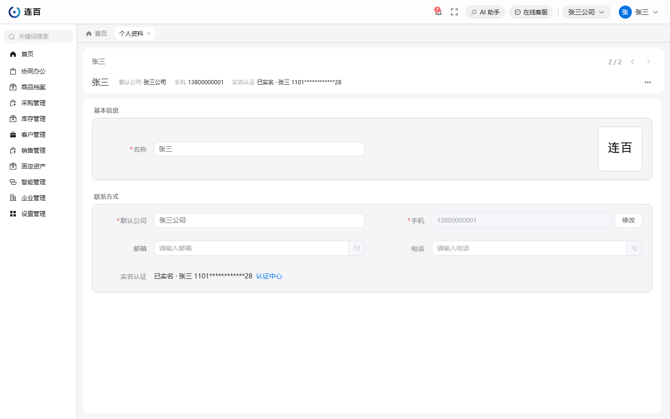Click the 基本信息 section heading

(x=106, y=110)
